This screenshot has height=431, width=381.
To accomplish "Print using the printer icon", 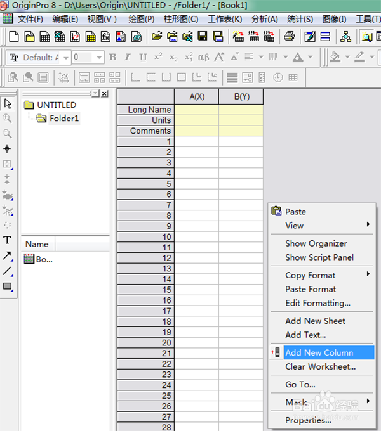I will (290, 36).
